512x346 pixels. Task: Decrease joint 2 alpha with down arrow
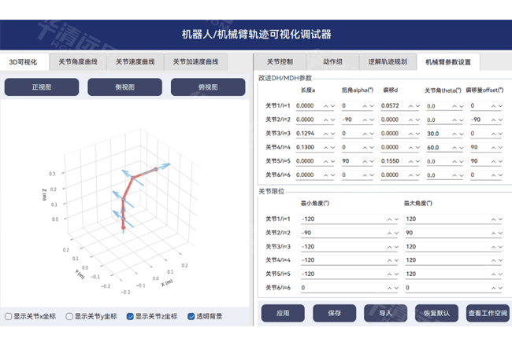373,120
